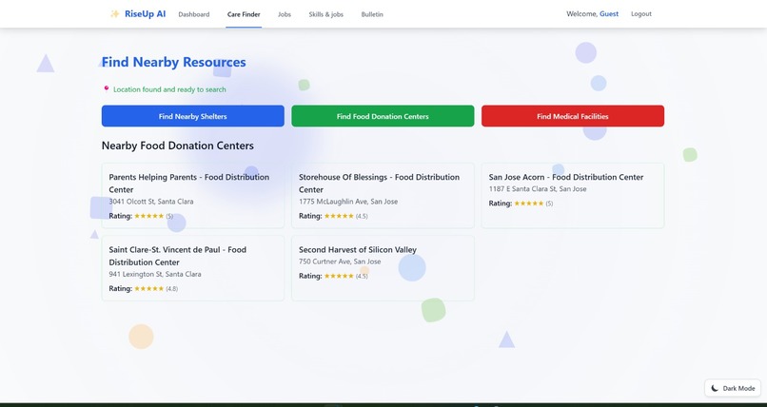Log out of the account
This screenshot has width=767, height=407.
tap(640, 13)
